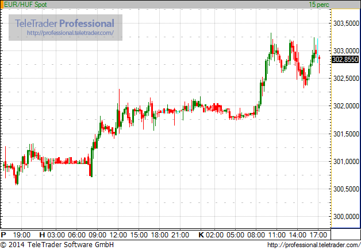
Task: Click the 15 perc interval label
Action: coord(319,5)
